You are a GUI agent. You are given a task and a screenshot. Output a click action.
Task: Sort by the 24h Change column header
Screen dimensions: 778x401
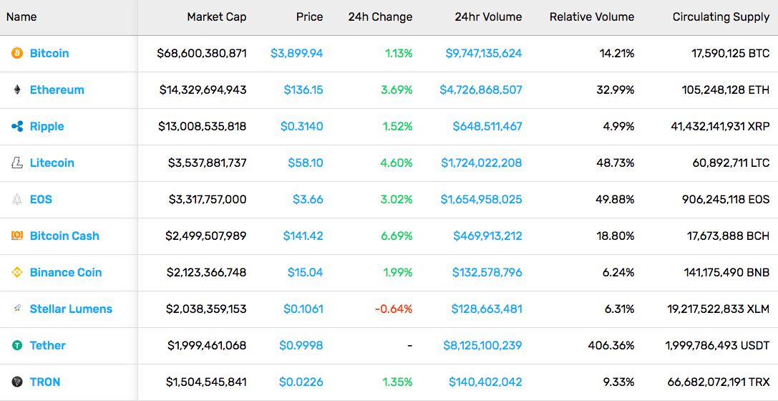pos(380,17)
